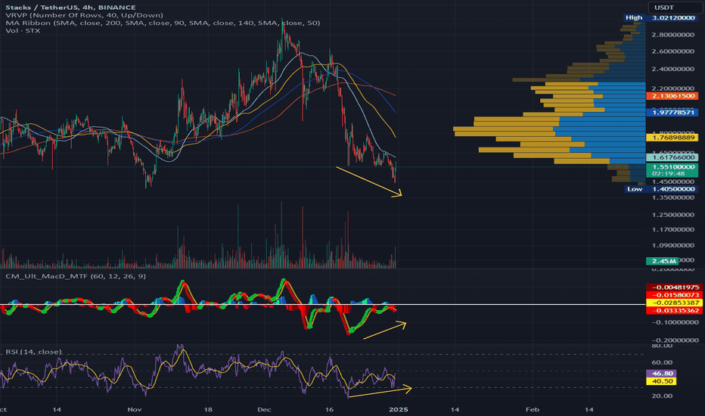Click the 2.80000000 price axis label
The image size is (705, 416).
pyautogui.click(x=672, y=35)
